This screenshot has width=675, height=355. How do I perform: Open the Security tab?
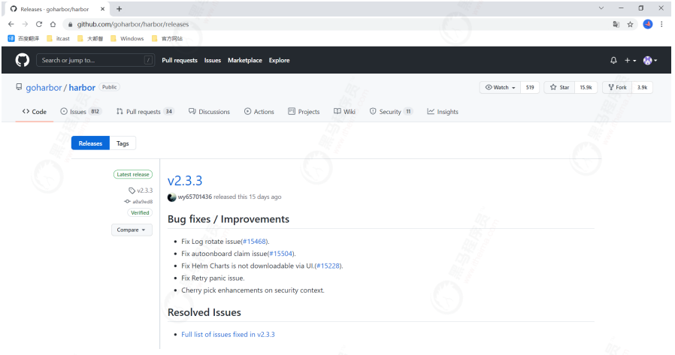(x=391, y=112)
